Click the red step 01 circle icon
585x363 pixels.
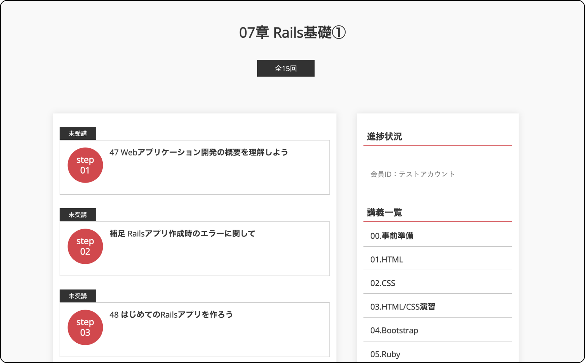(85, 165)
